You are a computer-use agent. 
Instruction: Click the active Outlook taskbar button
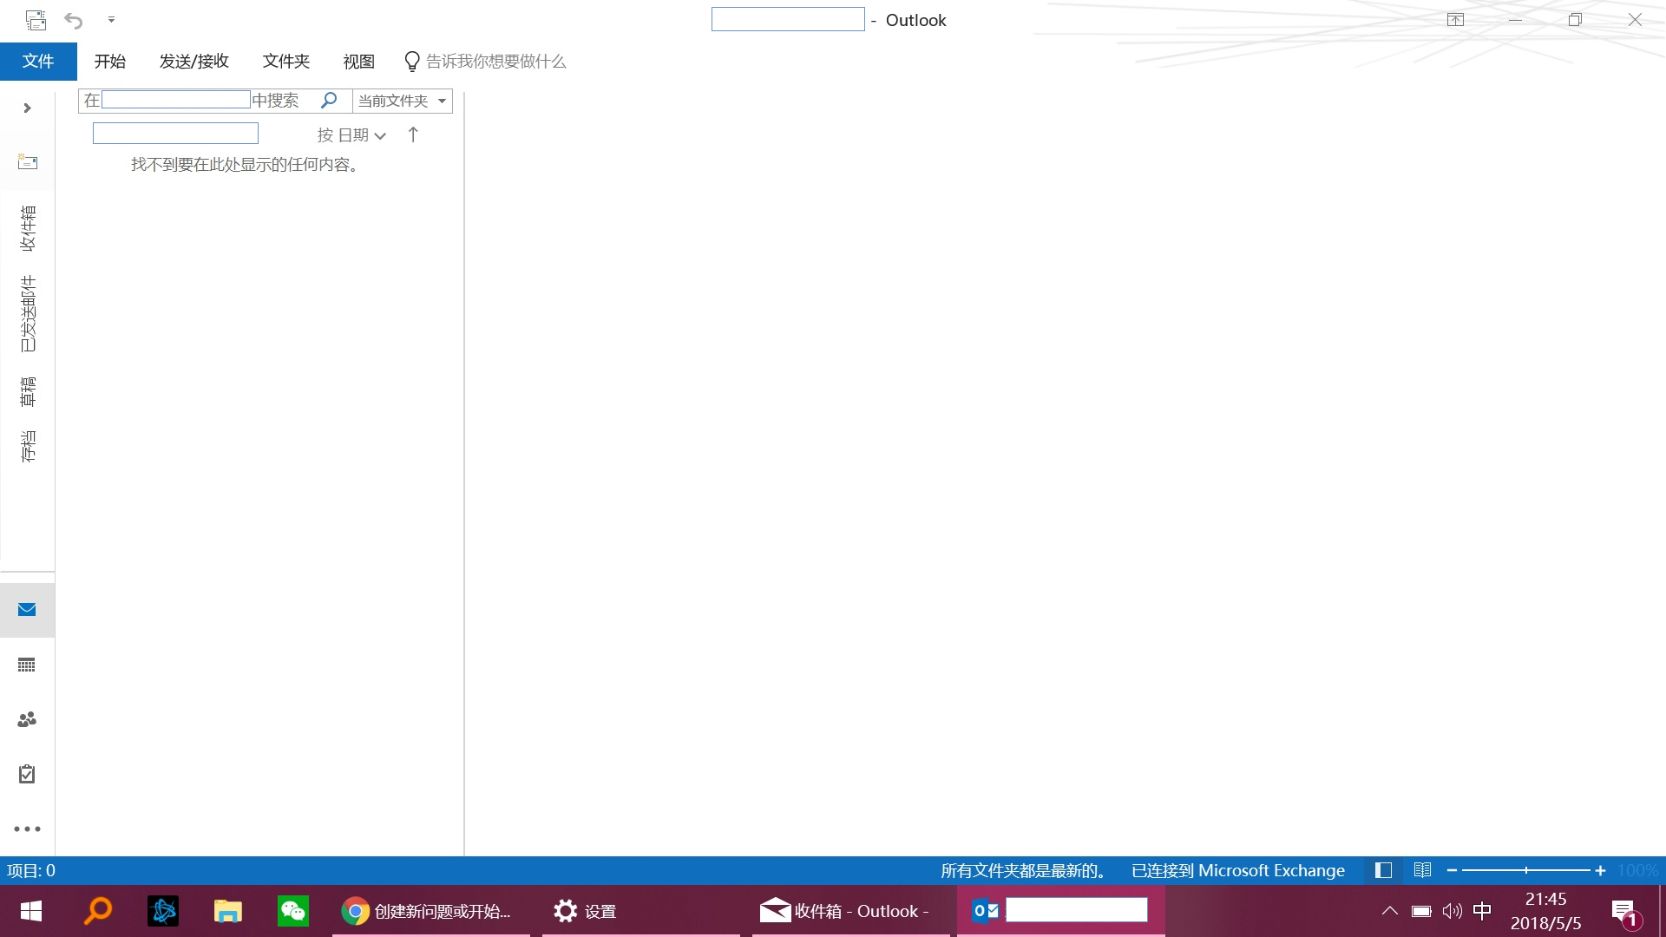tap(1061, 911)
